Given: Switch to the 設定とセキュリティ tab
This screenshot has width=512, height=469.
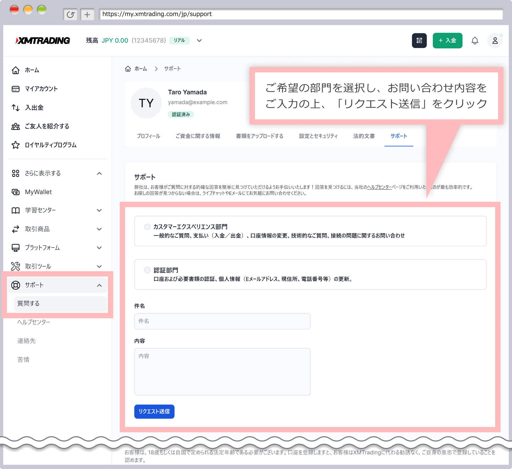Looking at the screenshot, I should tap(318, 136).
